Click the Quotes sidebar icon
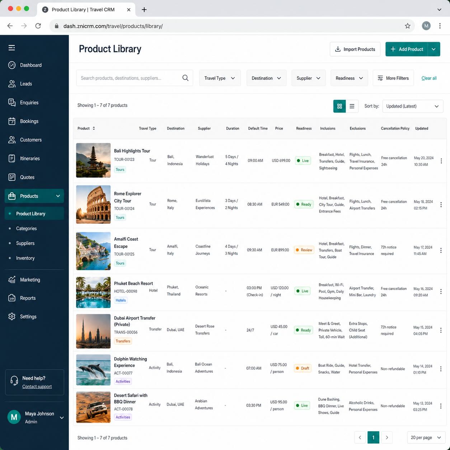The height and width of the screenshot is (450, 450). (x=12, y=177)
